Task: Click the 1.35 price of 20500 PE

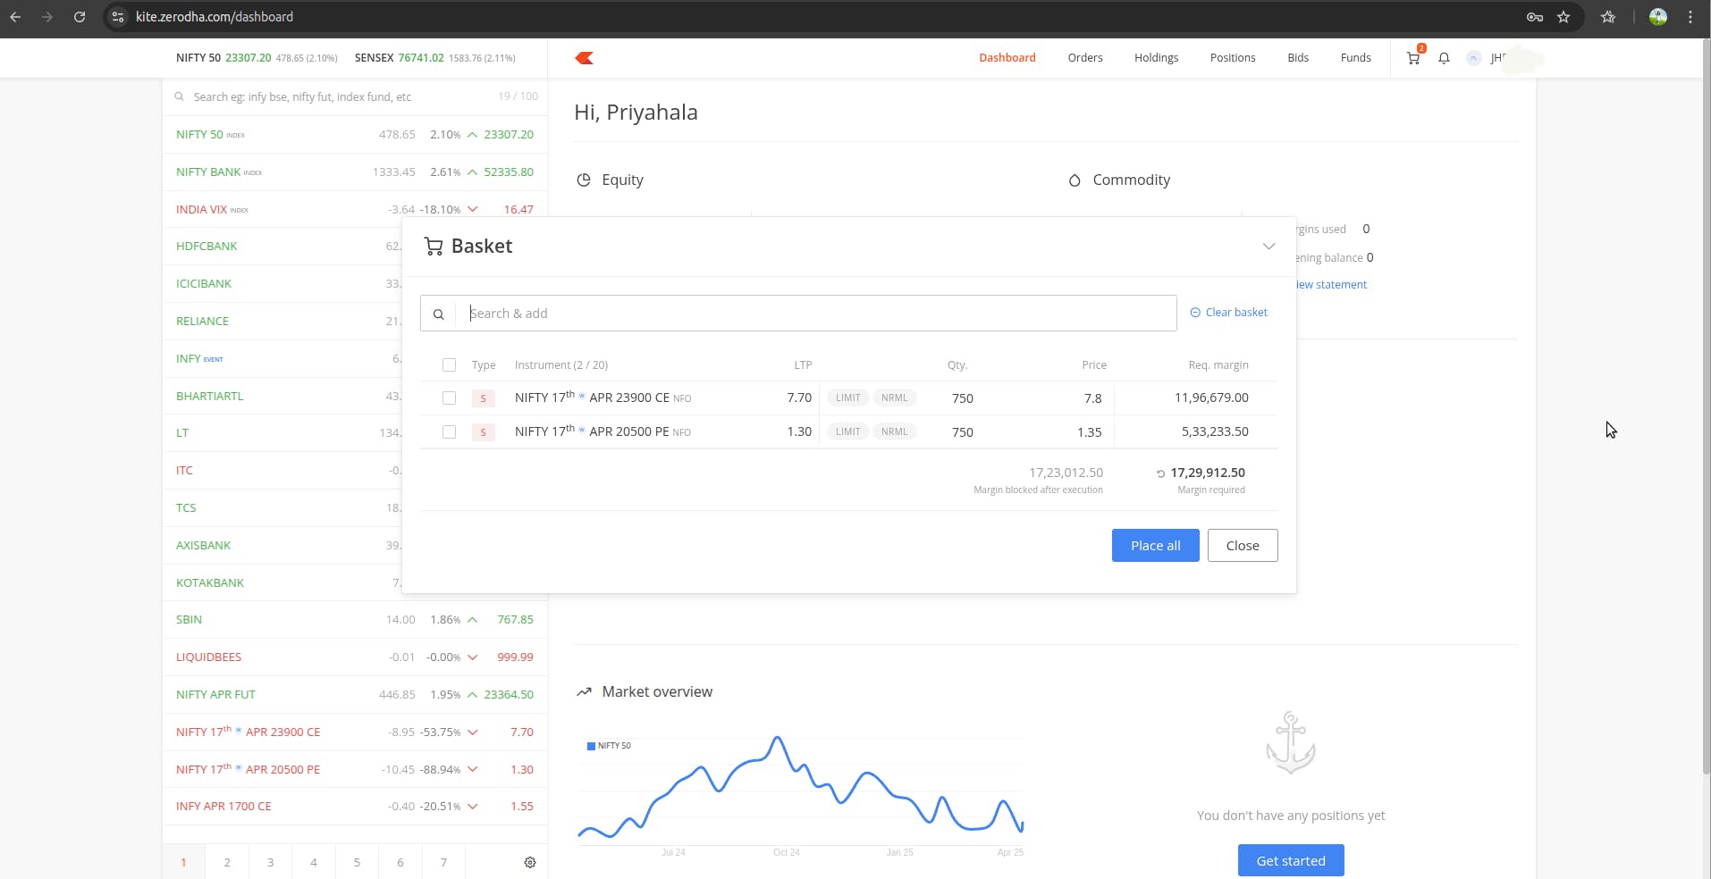Action: coord(1089,432)
